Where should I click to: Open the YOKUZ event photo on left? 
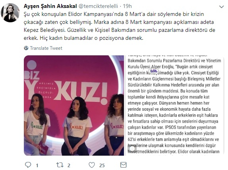click(x=74, y=106)
